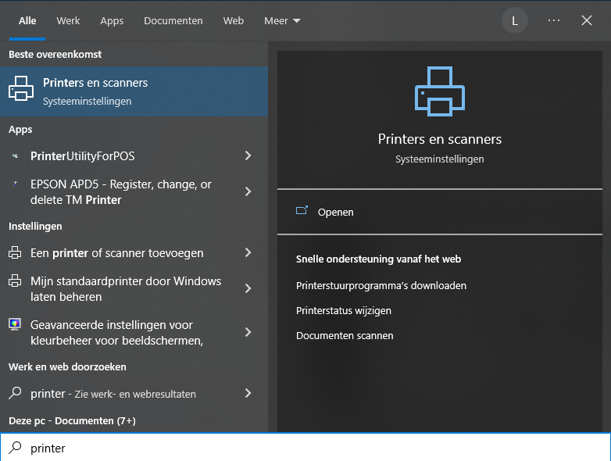This screenshot has height=461, width=611.
Task: Click the printer icon beside the best match result
Action: pyautogui.click(x=21, y=91)
